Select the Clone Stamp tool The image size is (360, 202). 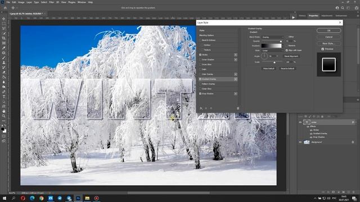pyautogui.click(x=4, y=62)
